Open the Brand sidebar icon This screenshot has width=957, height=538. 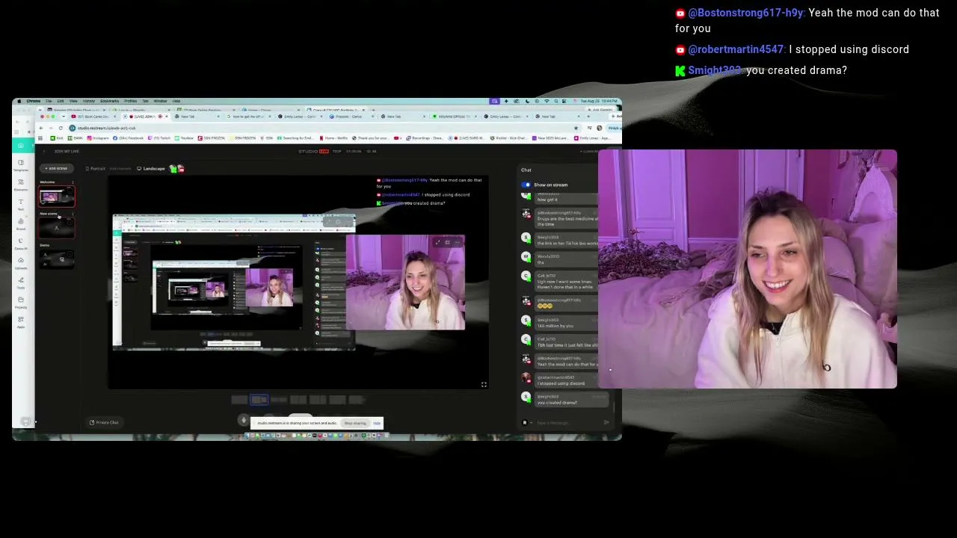pos(21,223)
